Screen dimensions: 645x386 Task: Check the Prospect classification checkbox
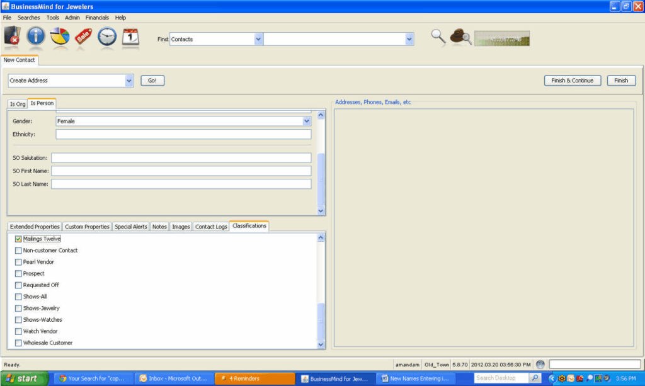point(18,273)
